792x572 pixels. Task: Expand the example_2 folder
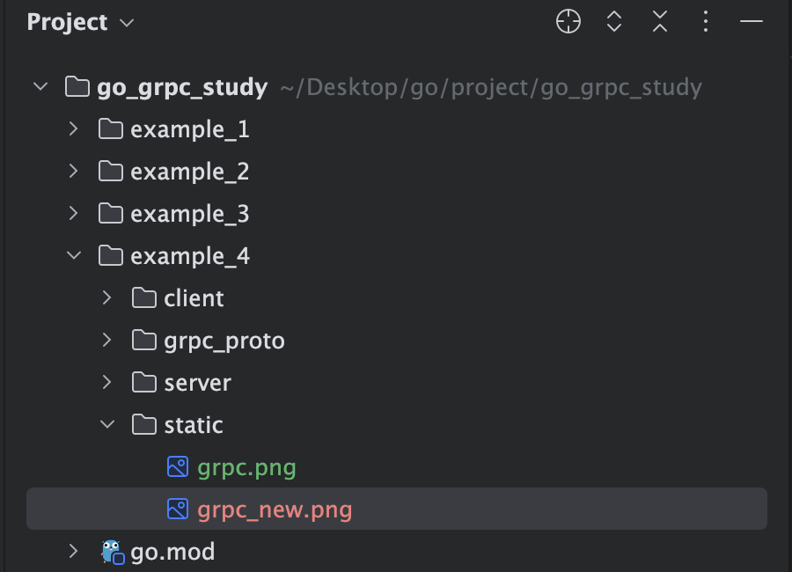(x=73, y=172)
